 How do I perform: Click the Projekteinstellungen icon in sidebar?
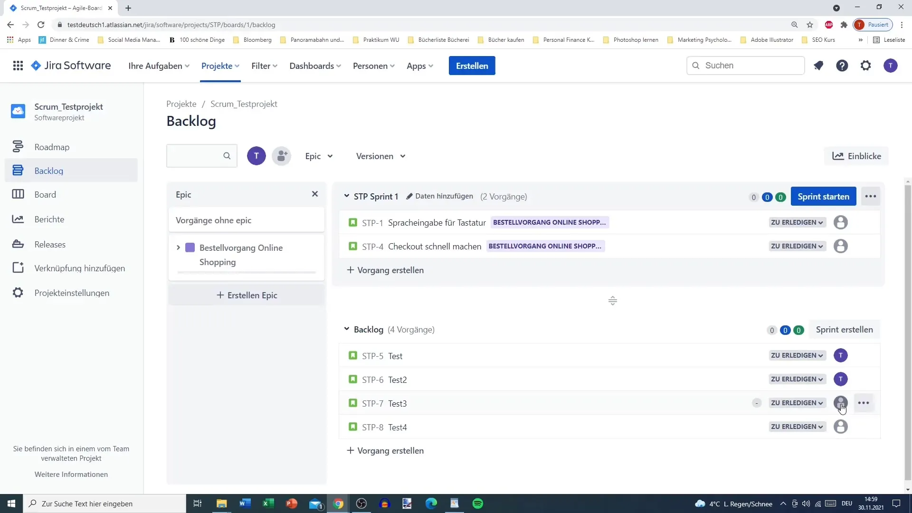(x=18, y=293)
